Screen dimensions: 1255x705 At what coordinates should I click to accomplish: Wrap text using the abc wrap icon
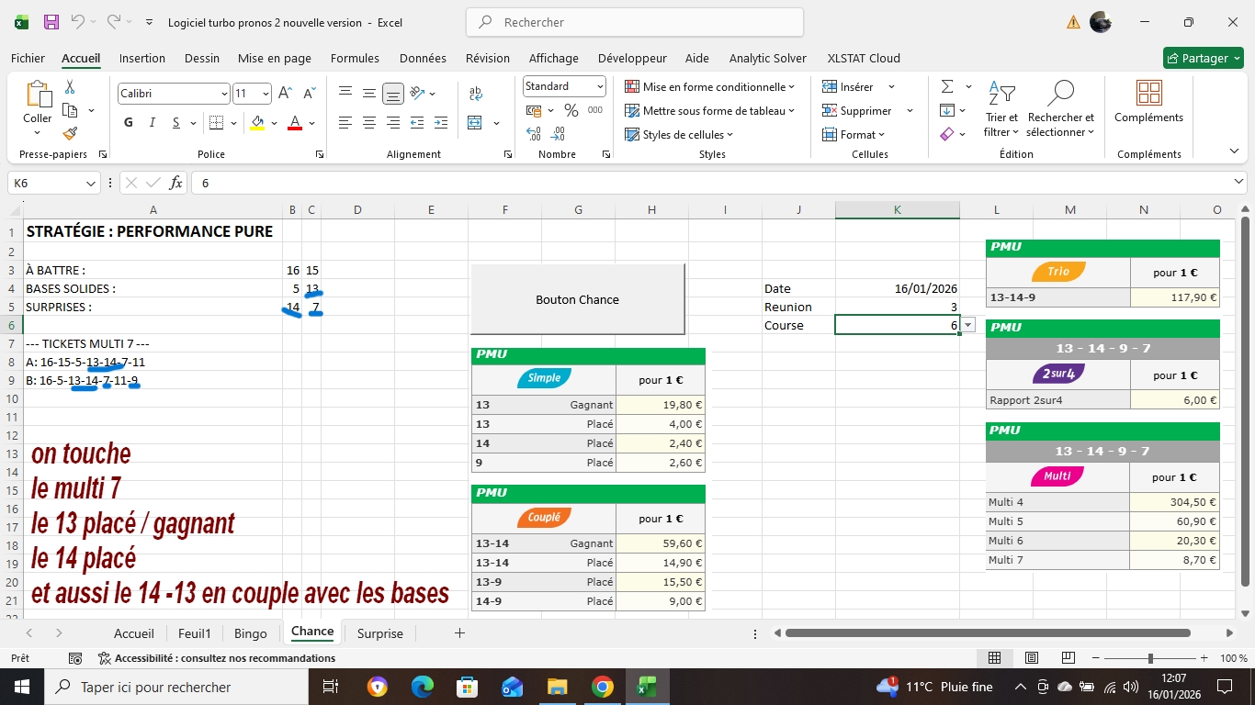point(476,94)
